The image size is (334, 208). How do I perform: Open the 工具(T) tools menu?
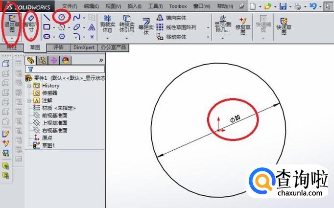pos(156,6)
